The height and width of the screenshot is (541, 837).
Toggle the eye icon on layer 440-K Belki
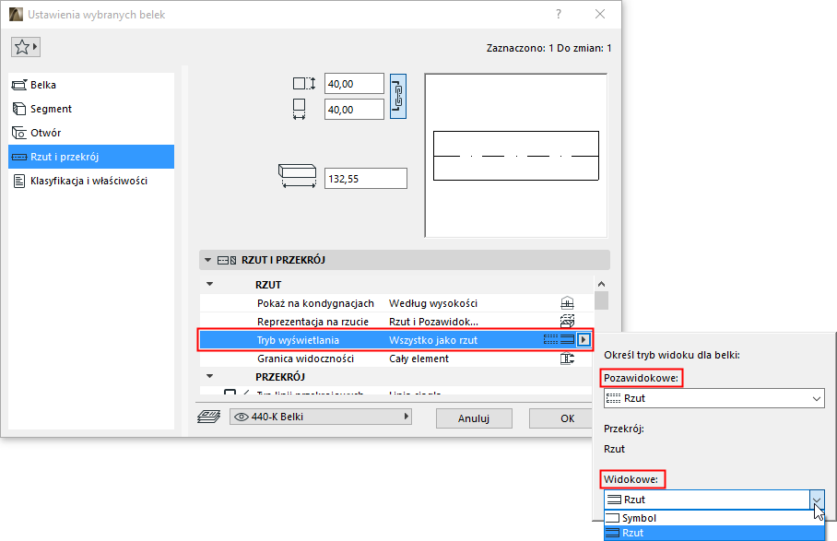click(x=242, y=417)
